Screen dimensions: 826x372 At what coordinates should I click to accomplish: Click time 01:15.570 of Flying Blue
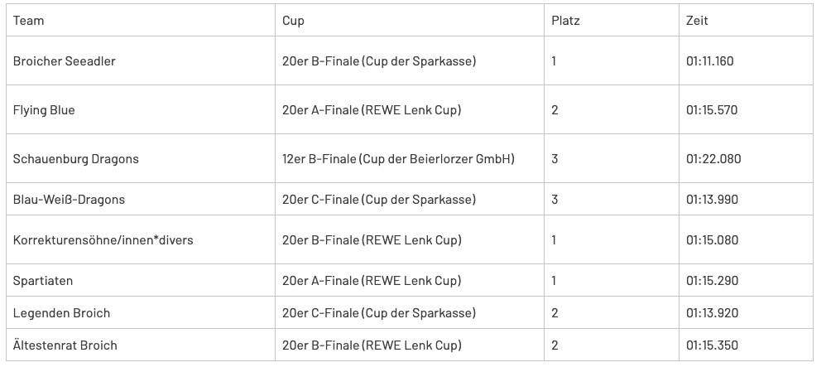[x=712, y=110]
